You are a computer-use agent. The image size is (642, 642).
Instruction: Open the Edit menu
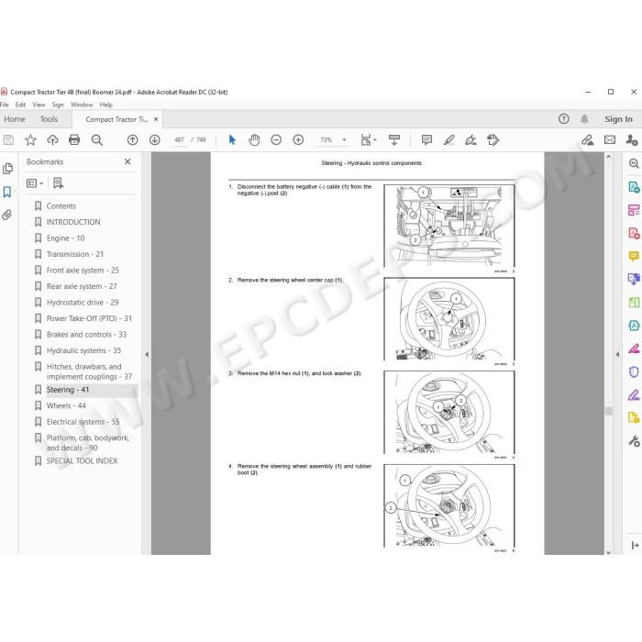20,105
